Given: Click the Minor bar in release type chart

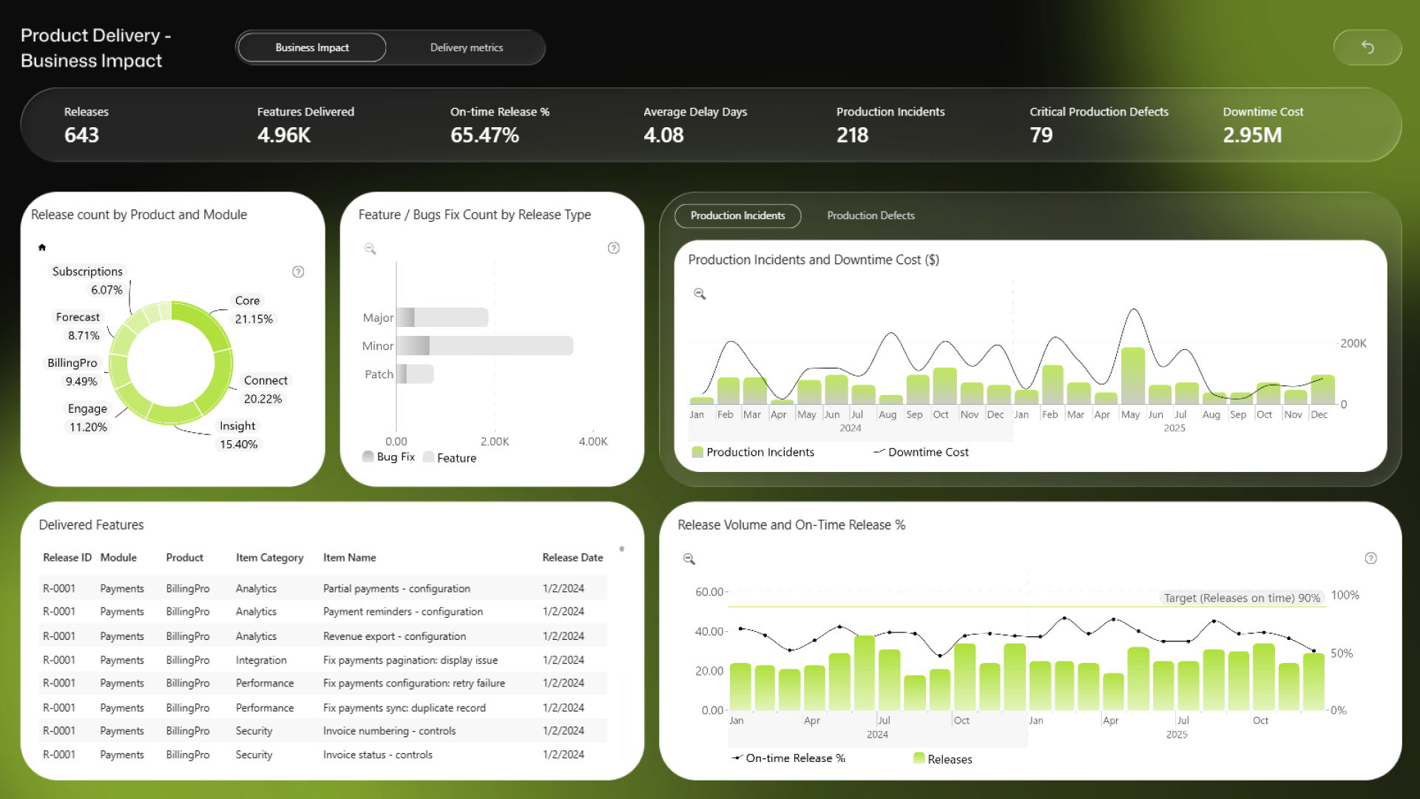Looking at the screenshot, I should click(x=484, y=345).
